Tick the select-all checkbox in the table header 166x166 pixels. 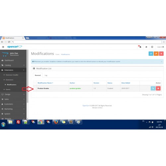[x=35, y=83]
